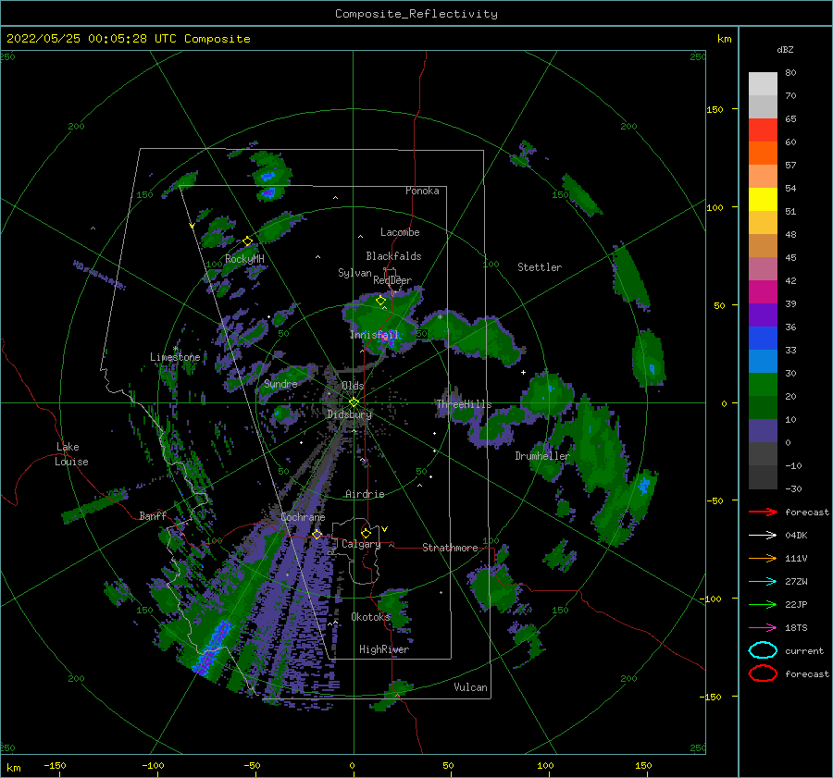This screenshot has width=833, height=778.
Task: Click the cyan current ellipse icon
Action: (763, 650)
